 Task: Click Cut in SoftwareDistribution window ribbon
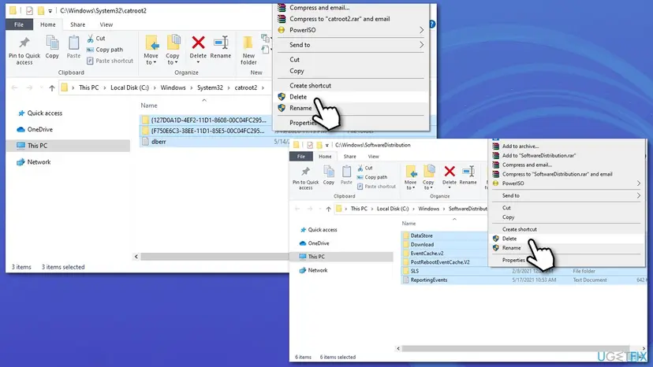click(x=365, y=168)
